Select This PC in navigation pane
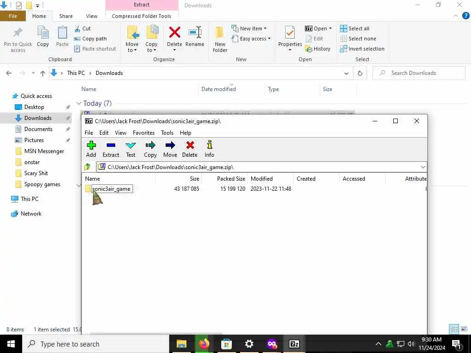 pyautogui.click(x=29, y=199)
